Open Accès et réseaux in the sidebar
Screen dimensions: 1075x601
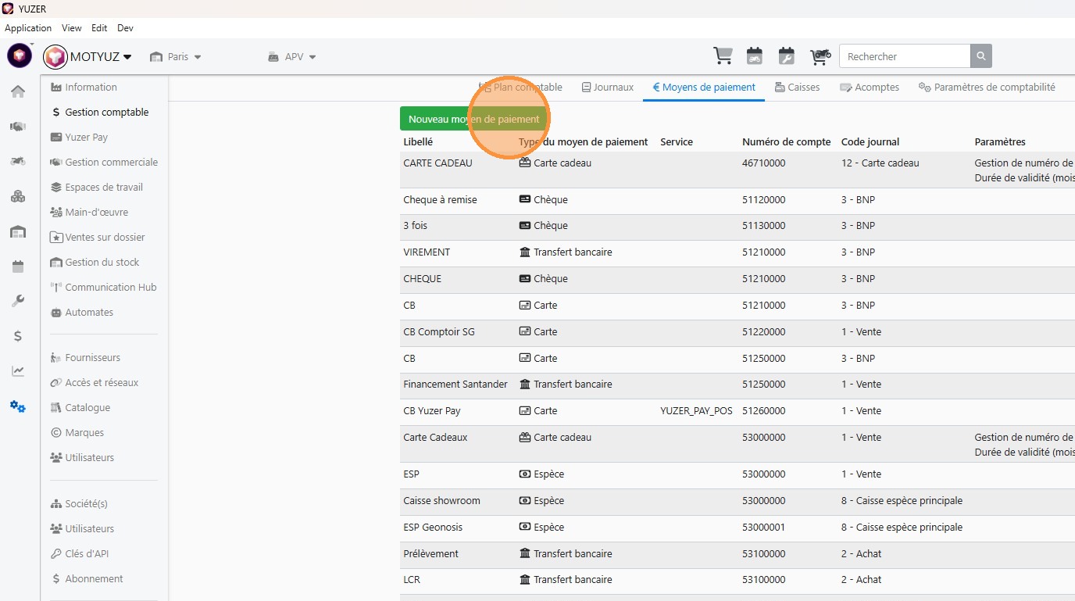click(94, 383)
